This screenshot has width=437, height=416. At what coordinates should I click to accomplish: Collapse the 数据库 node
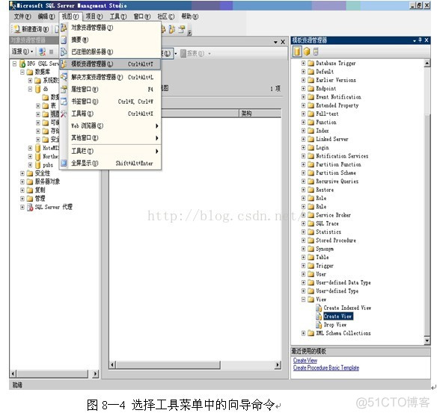click(x=22, y=72)
